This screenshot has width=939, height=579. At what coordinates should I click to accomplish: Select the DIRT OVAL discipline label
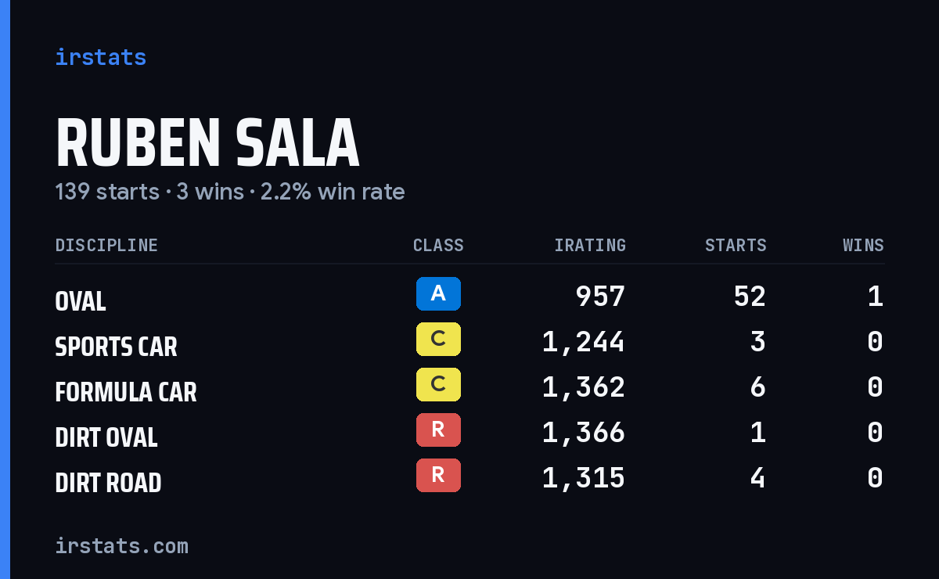[106, 437]
